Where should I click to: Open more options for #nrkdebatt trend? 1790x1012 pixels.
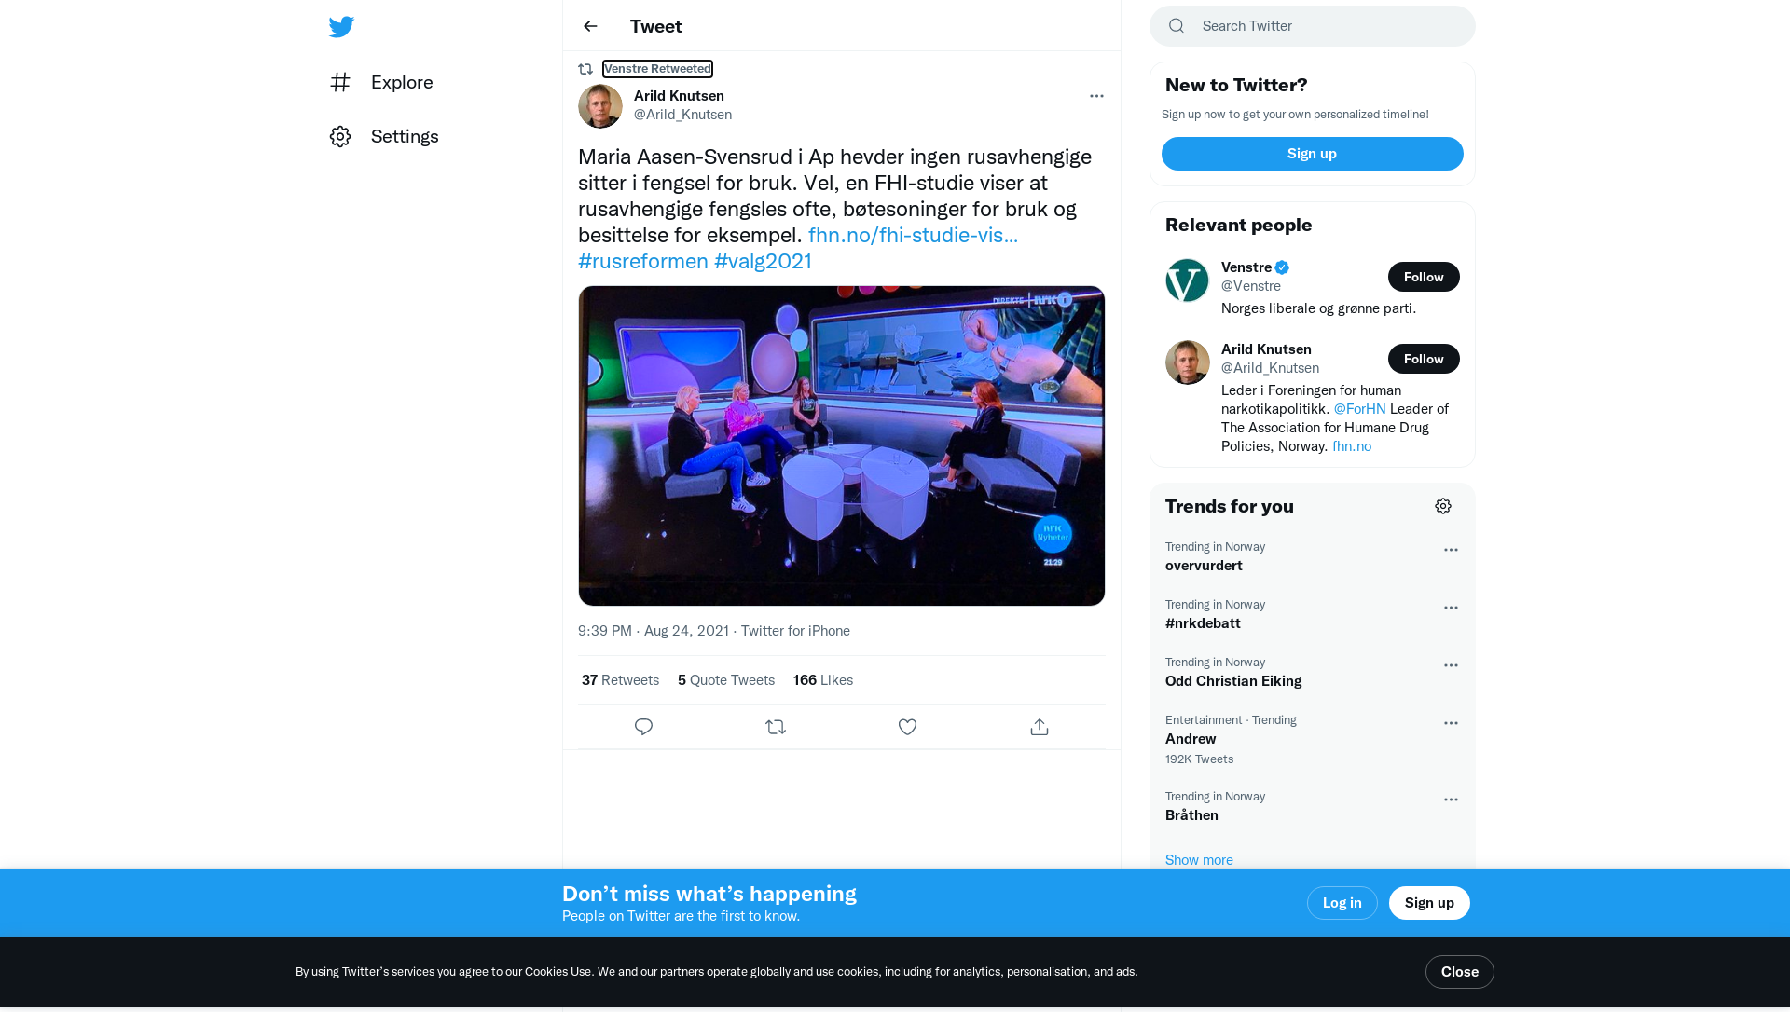click(1451, 608)
